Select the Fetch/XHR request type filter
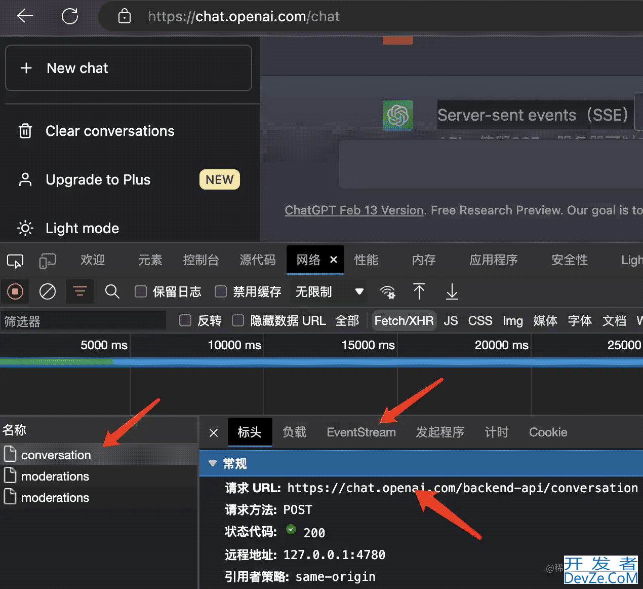This screenshot has width=643, height=589. pyautogui.click(x=404, y=321)
